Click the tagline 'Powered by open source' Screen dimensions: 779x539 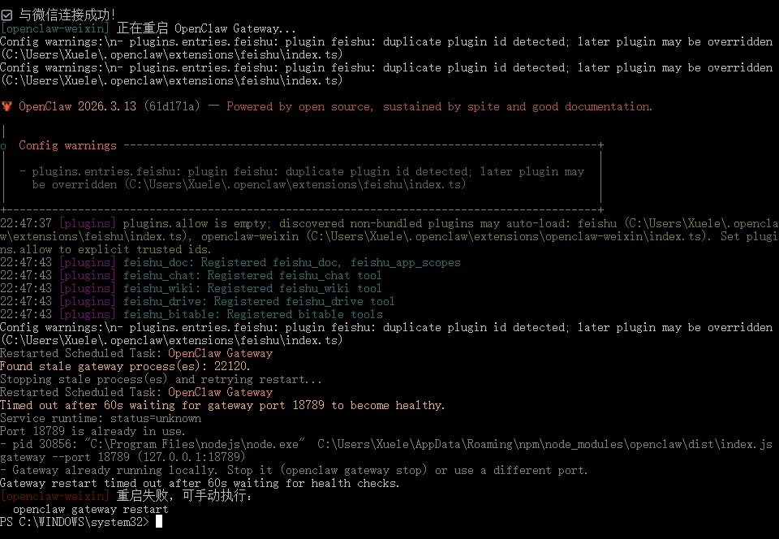pyautogui.click(x=299, y=106)
